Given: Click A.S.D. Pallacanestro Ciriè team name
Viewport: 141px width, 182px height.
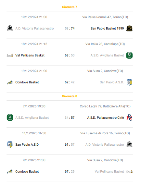Looking at the screenshot, I should [106, 117].
